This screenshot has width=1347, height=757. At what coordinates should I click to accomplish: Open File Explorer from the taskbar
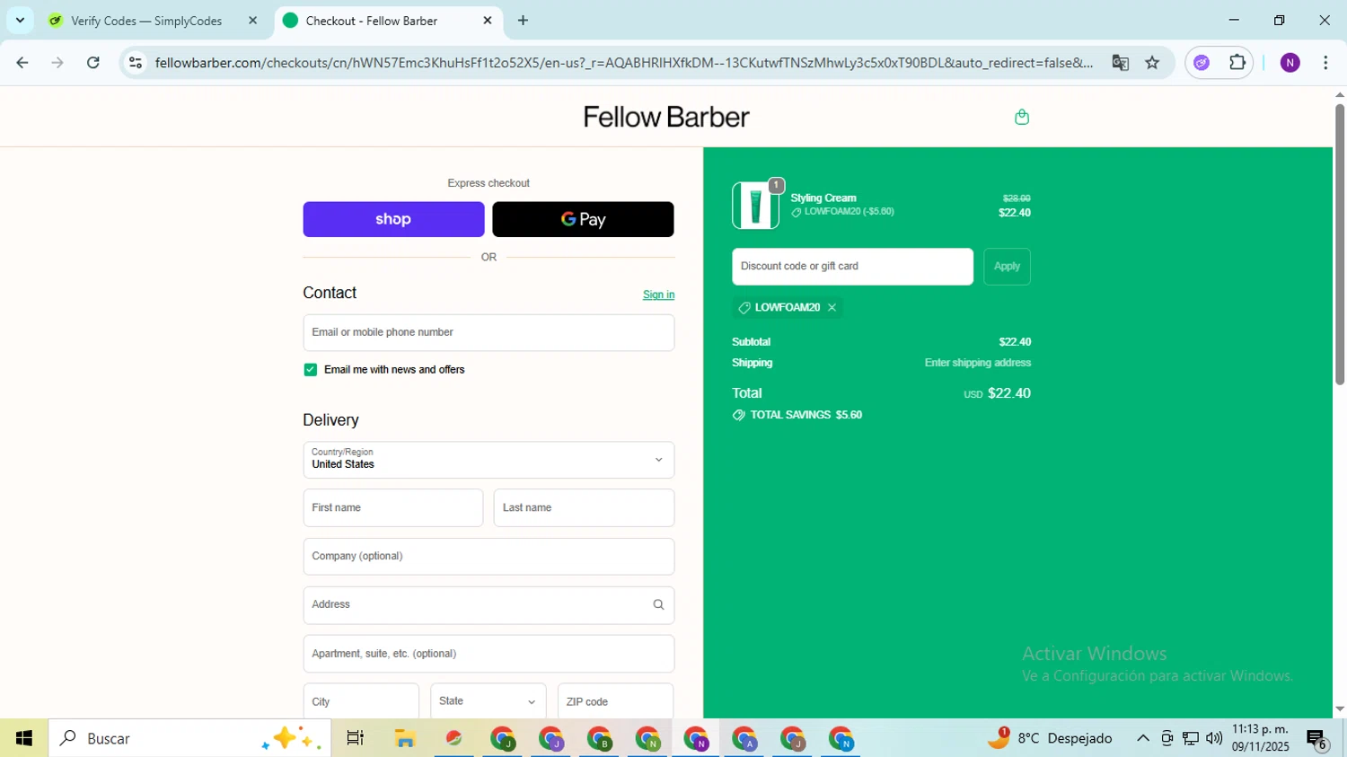405,738
